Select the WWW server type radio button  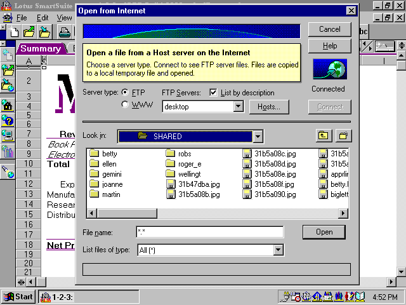click(125, 105)
